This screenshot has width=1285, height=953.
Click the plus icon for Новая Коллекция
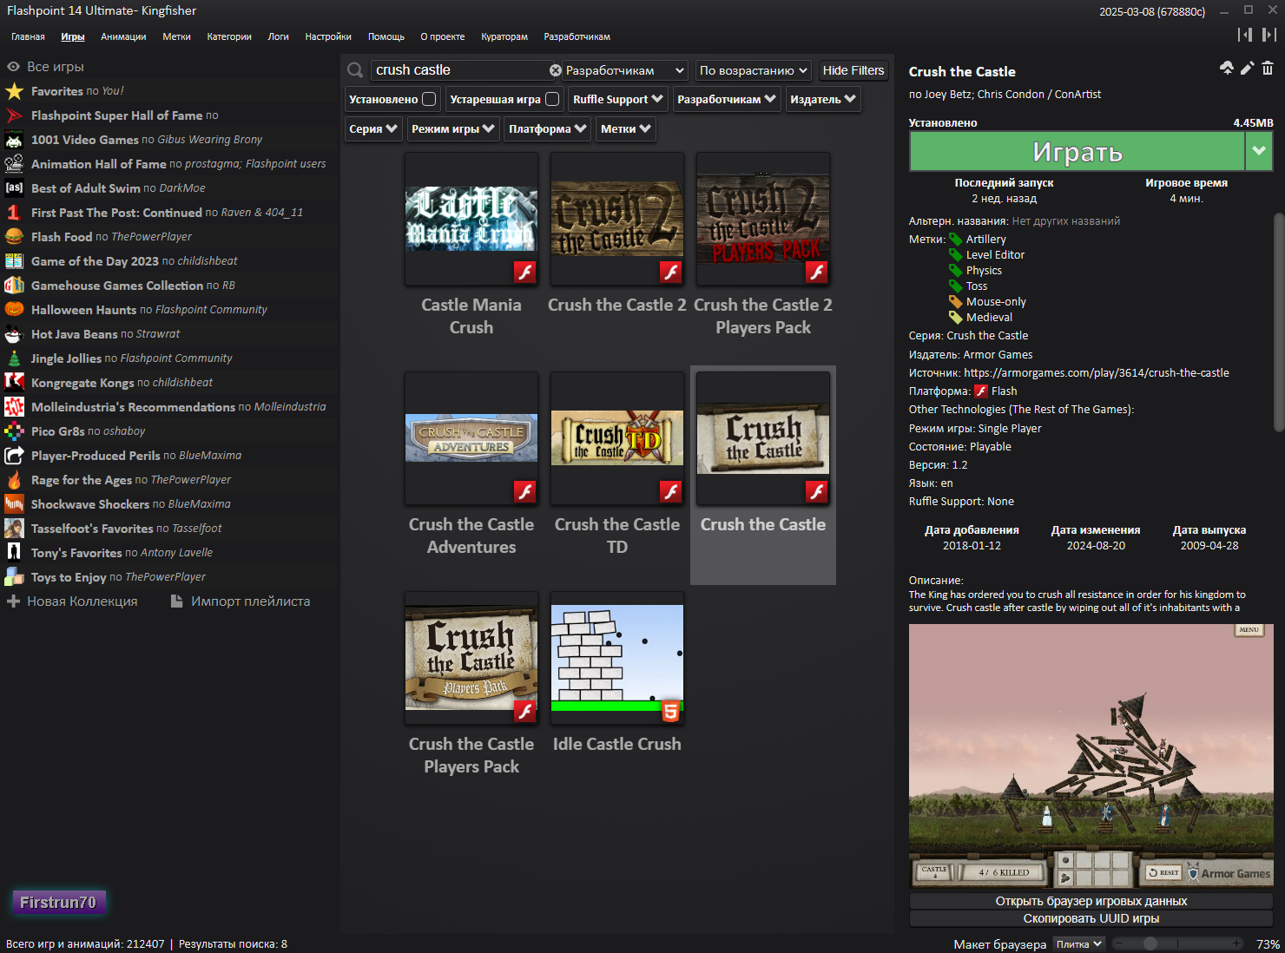[x=13, y=601]
